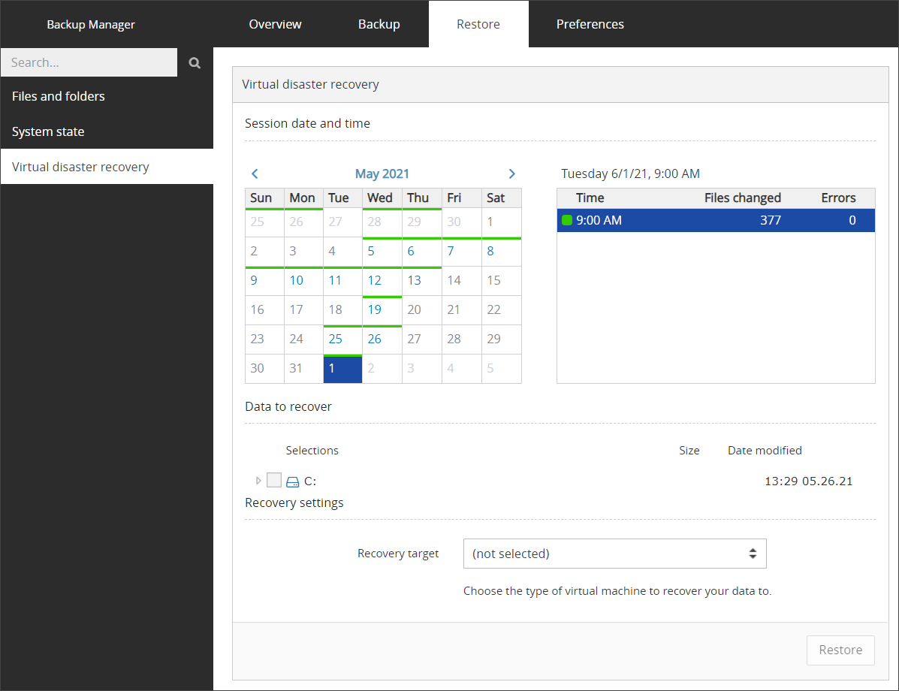Click the green status indicator for 9:00 AM
Viewport: 899px width, 691px height.
(567, 221)
